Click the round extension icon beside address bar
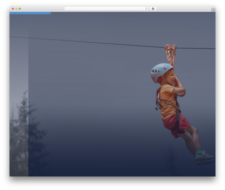 pyautogui.click(x=153, y=9)
